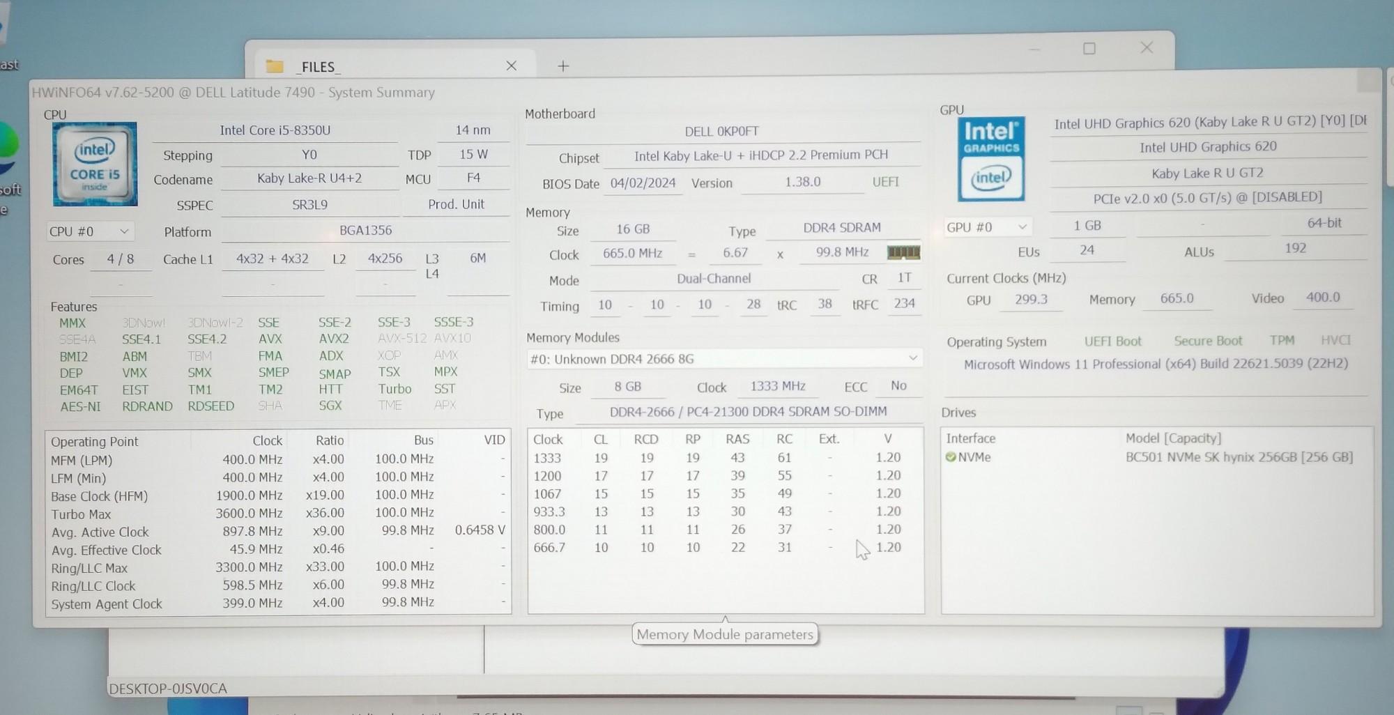Close the _FILES_ tab in Explorer
The height and width of the screenshot is (715, 1394).
511,66
